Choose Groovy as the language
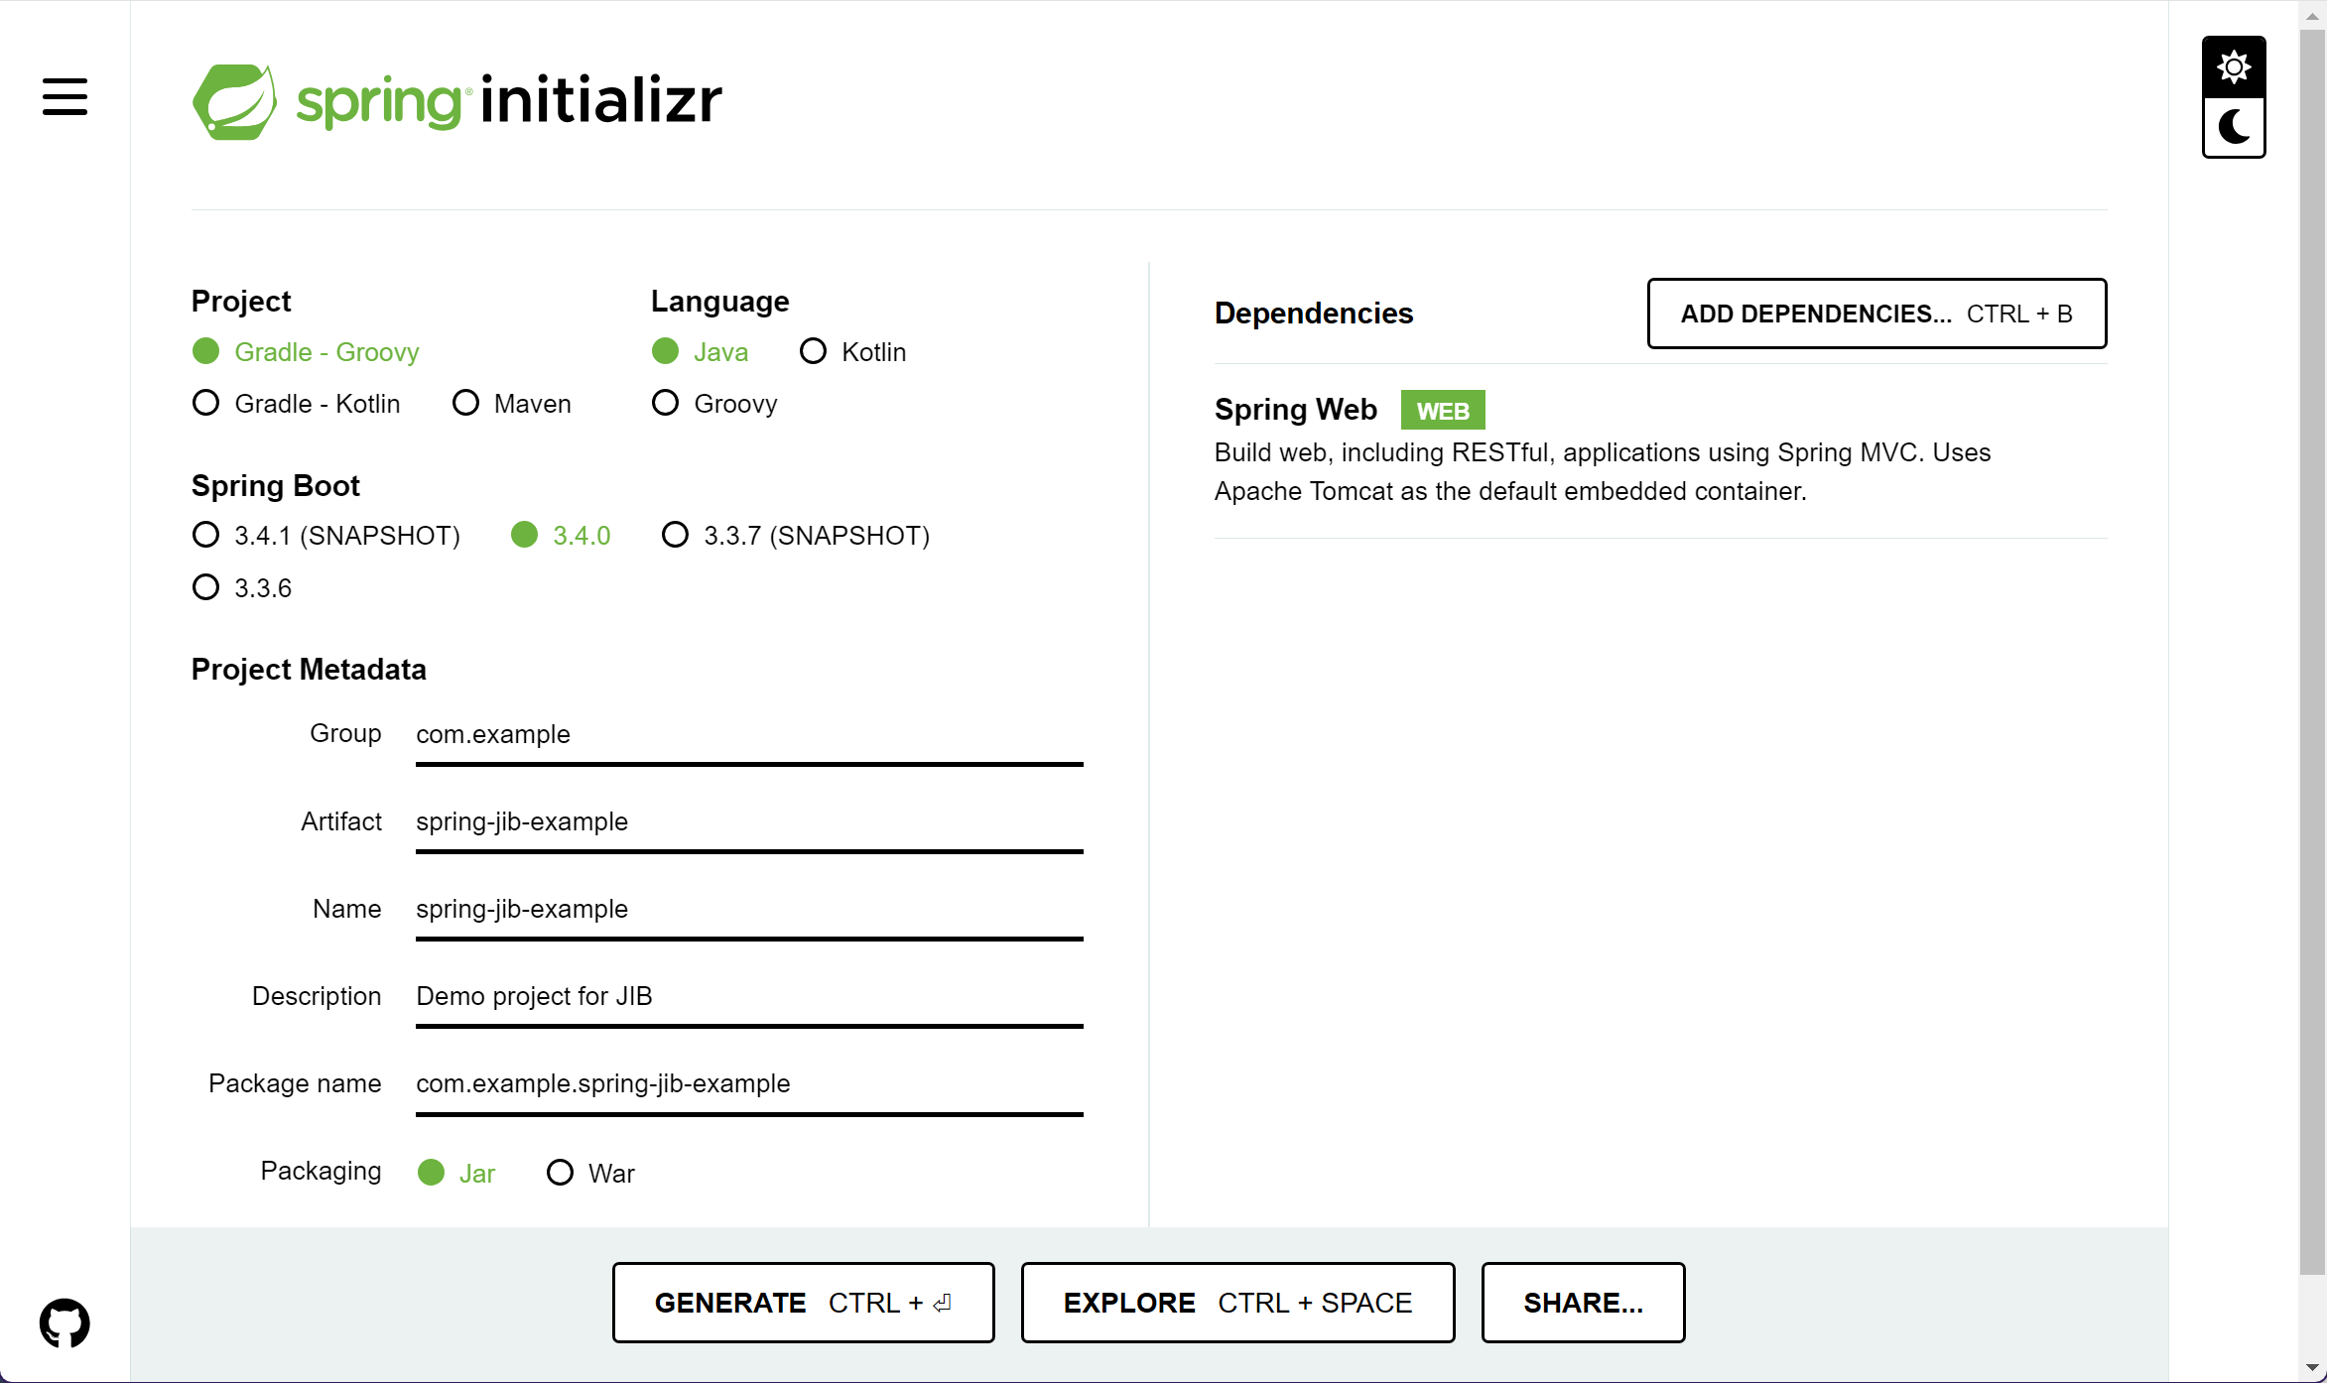Screen dimensions: 2327x1383 click(x=714, y=404)
